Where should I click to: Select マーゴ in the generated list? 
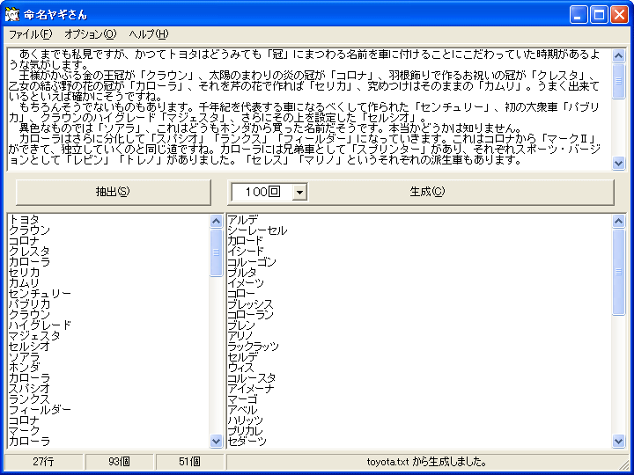[x=243, y=399]
